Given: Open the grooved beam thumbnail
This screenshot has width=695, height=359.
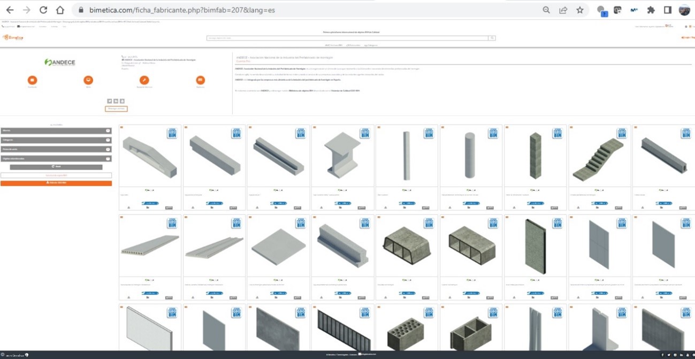Looking at the screenshot, I should (278, 156).
